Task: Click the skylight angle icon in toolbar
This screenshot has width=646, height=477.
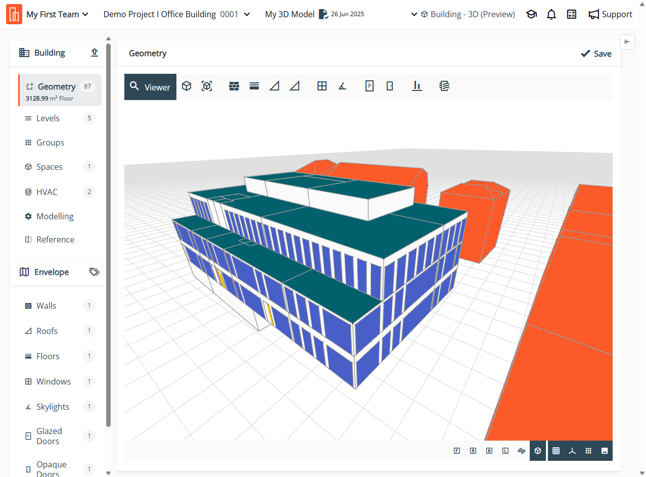Action: pyautogui.click(x=342, y=86)
